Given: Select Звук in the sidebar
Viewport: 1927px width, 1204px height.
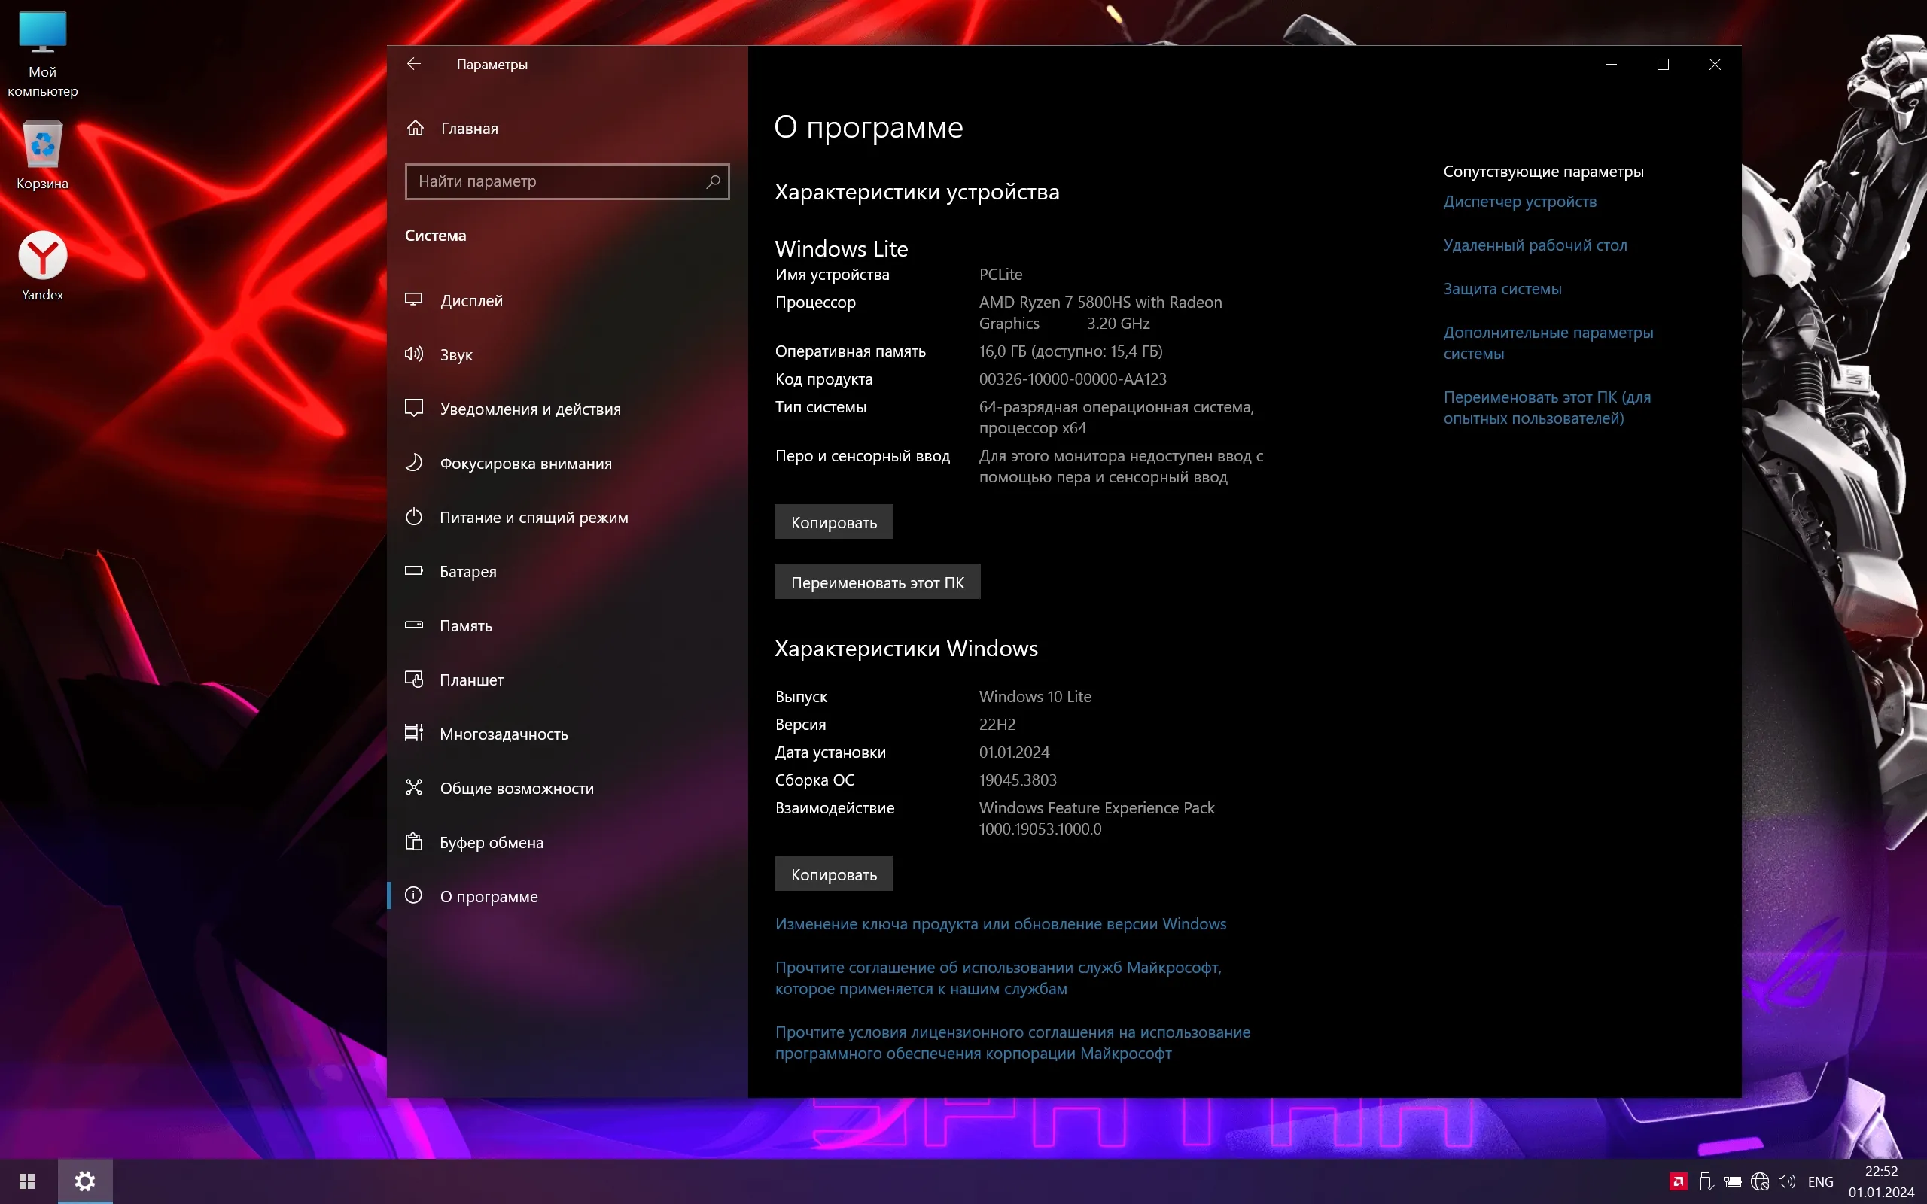Looking at the screenshot, I should coord(455,355).
